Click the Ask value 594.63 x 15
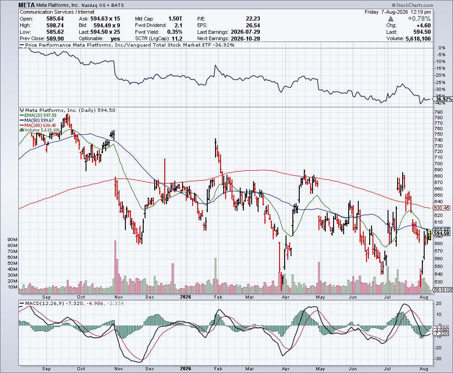Screen dimensions: 453x373 105,19
